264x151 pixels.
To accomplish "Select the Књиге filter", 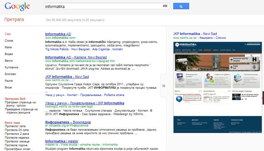I will pos(9,81).
